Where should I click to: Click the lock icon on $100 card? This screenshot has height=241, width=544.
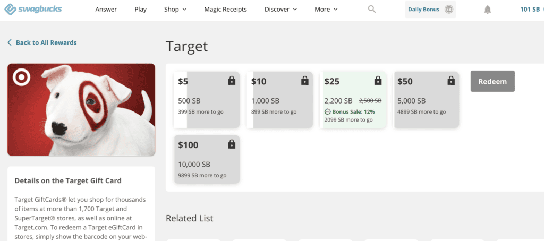pyautogui.click(x=232, y=144)
